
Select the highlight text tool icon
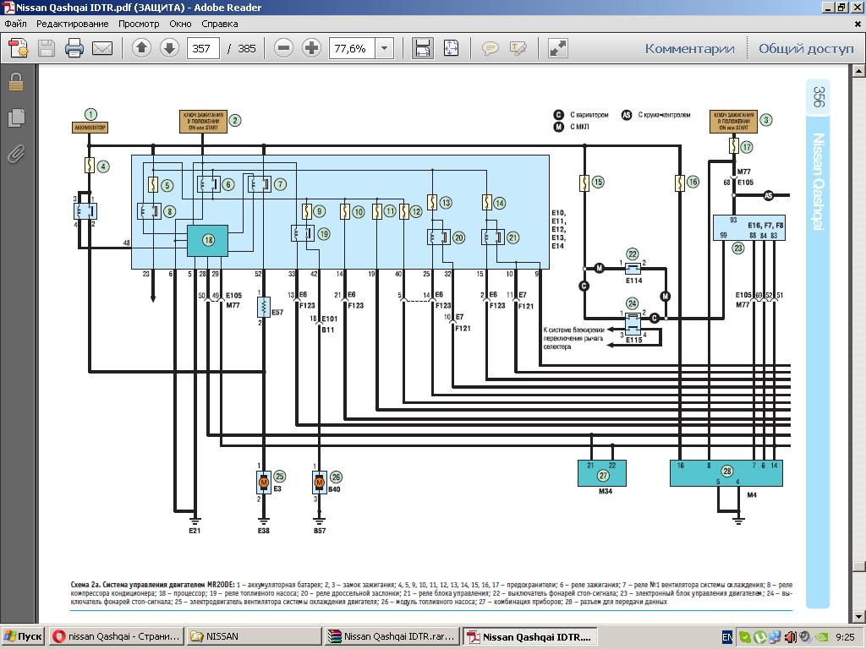tap(518, 48)
